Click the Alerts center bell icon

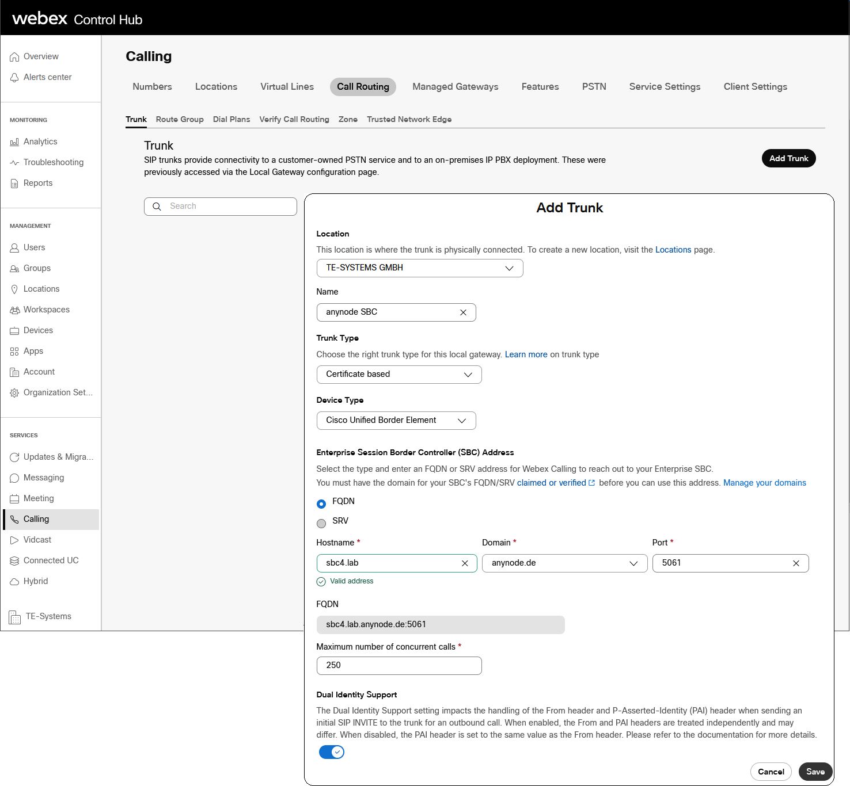coord(14,78)
